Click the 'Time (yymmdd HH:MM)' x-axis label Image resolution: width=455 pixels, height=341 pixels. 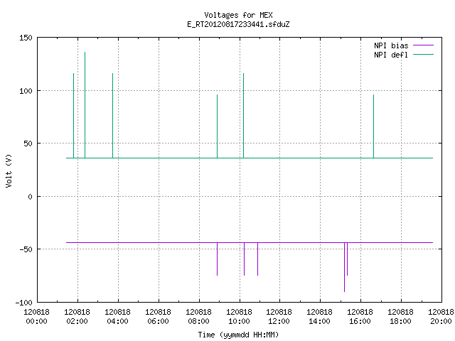click(x=238, y=335)
